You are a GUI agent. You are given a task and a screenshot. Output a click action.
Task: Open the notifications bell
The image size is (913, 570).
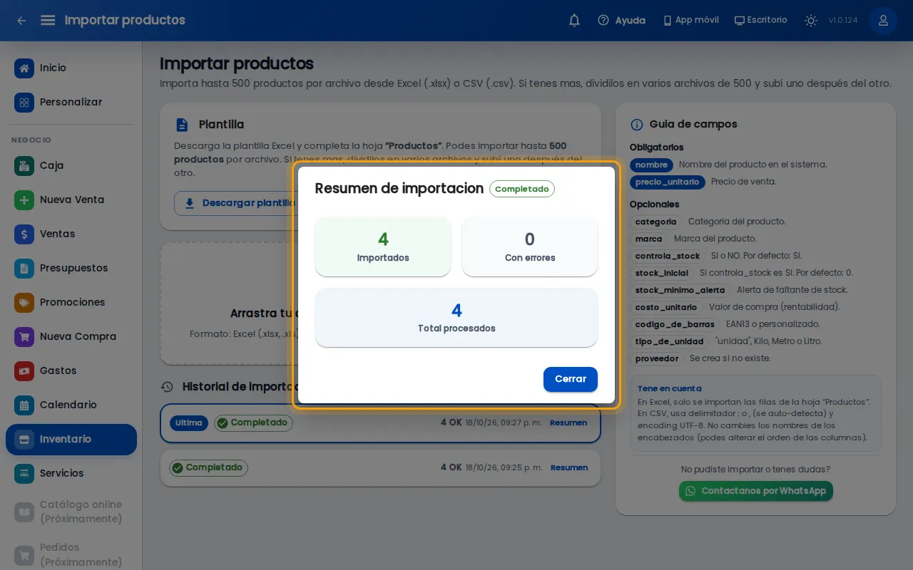click(574, 21)
